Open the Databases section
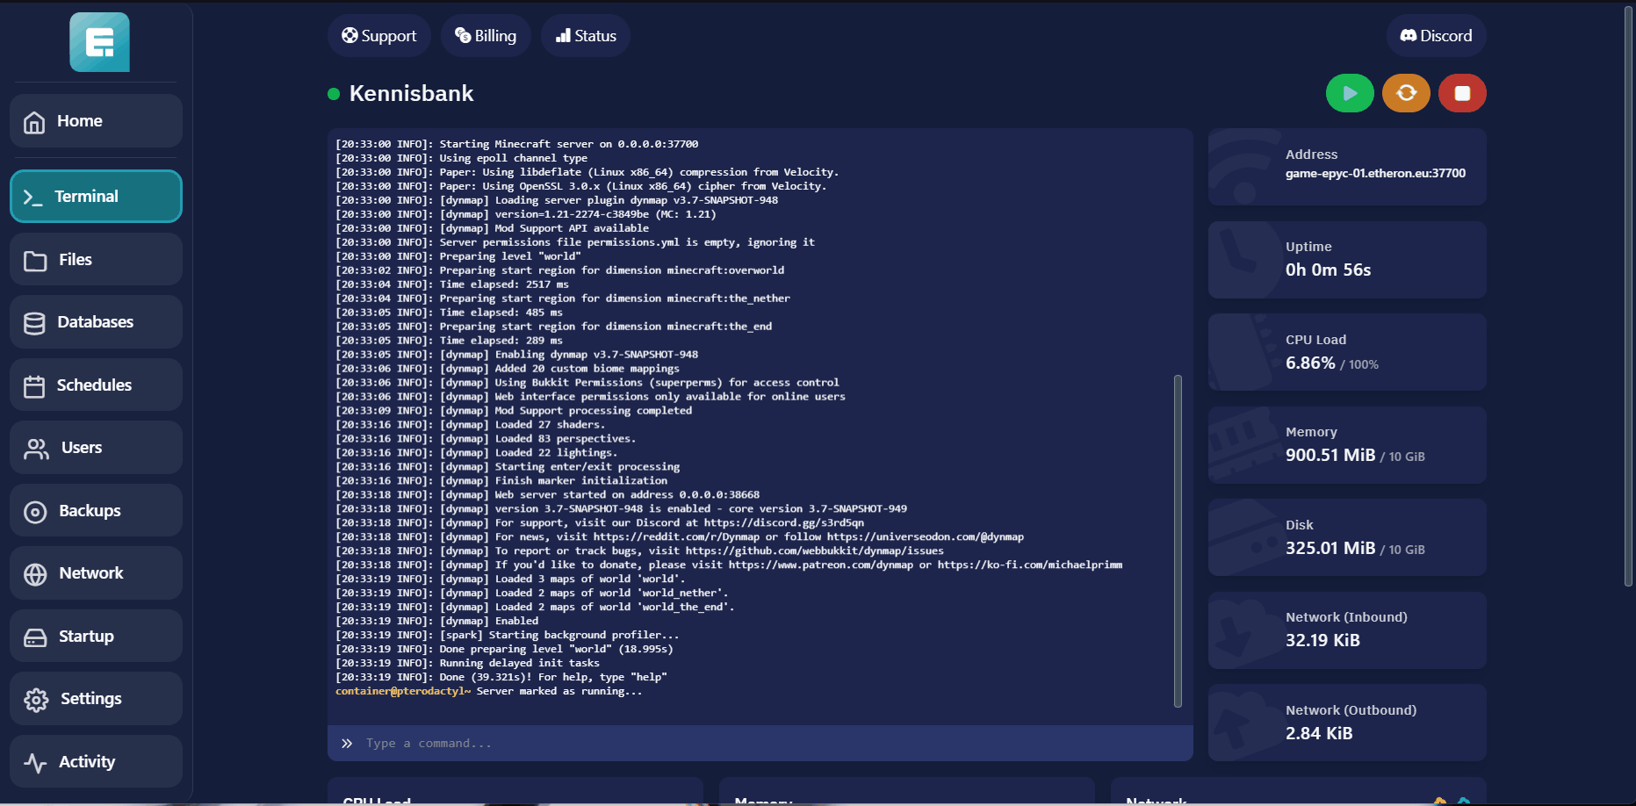The image size is (1636, 806). [96, 322]
